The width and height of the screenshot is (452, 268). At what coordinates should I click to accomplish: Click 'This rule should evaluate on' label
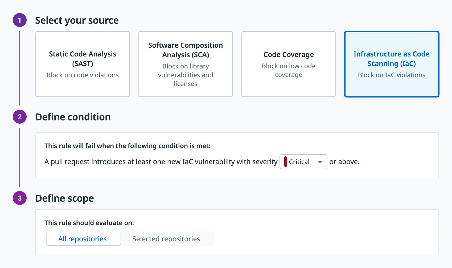coord(89,223)
